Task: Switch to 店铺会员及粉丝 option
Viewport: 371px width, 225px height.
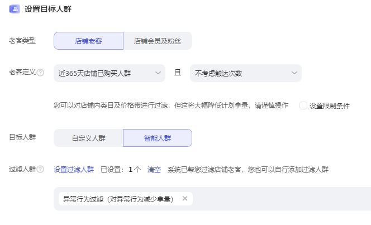Action: click(x=158, y=41)
